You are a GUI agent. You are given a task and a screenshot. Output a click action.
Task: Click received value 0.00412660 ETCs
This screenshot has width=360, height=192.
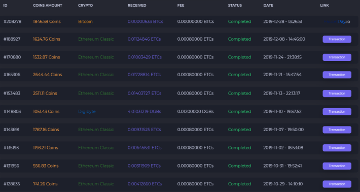tap(145, 184)
